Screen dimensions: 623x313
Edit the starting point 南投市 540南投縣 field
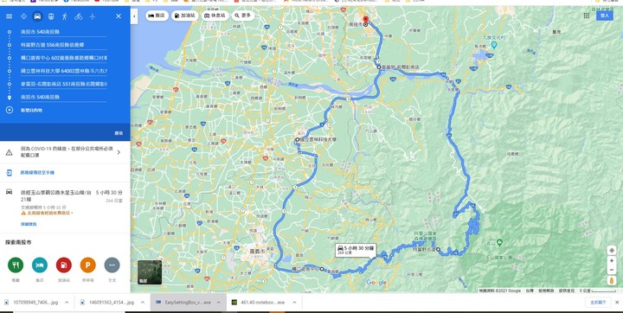click(63, 32)
